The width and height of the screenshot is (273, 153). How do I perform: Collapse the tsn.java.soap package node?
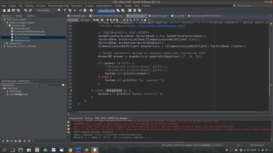[7, 25]
